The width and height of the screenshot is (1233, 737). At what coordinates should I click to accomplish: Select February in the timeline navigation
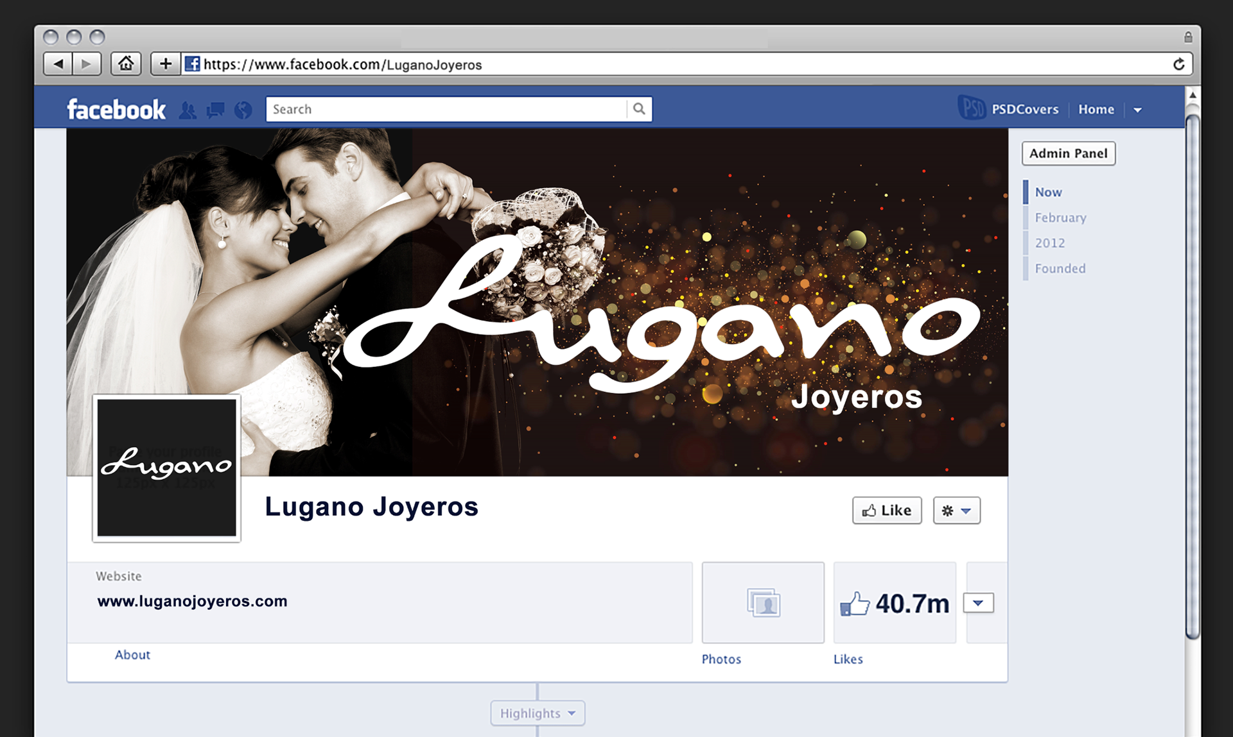pos(1060,217)
